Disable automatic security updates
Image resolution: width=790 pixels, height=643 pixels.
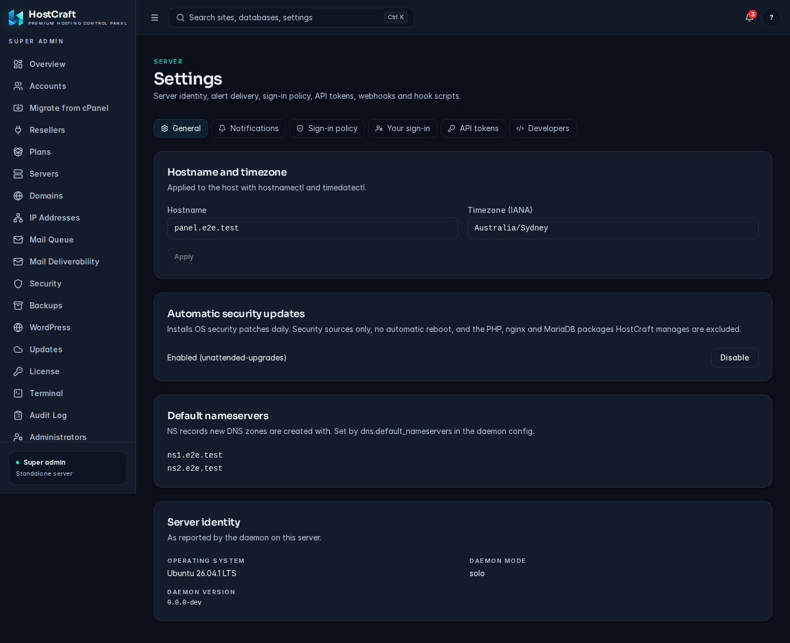(x=735, y=358)
